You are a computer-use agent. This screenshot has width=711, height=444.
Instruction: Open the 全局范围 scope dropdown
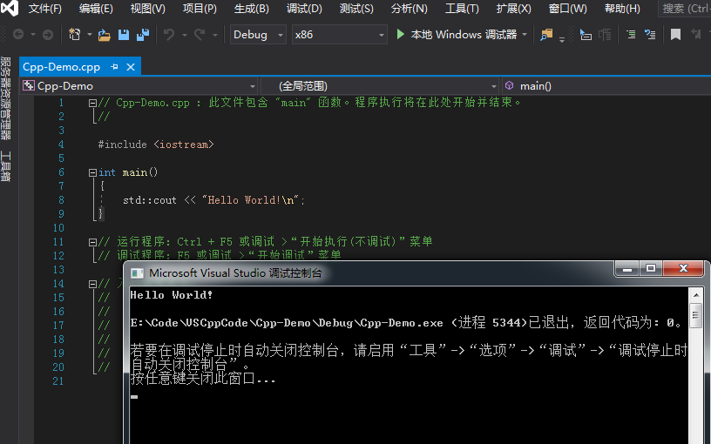pyautogui.click(x=380, y=85)
